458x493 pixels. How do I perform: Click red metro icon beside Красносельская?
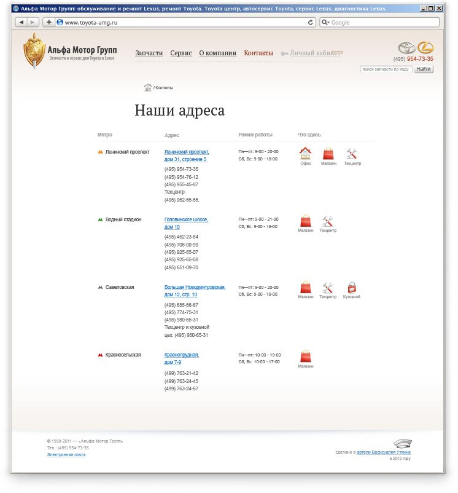(101, 355)
